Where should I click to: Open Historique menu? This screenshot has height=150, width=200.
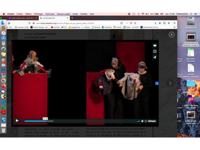click(x=50, y=14)
